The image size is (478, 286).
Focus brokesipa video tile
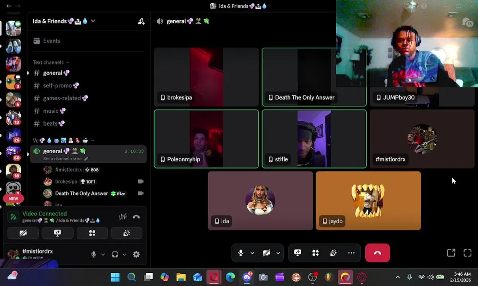(206, 77)
